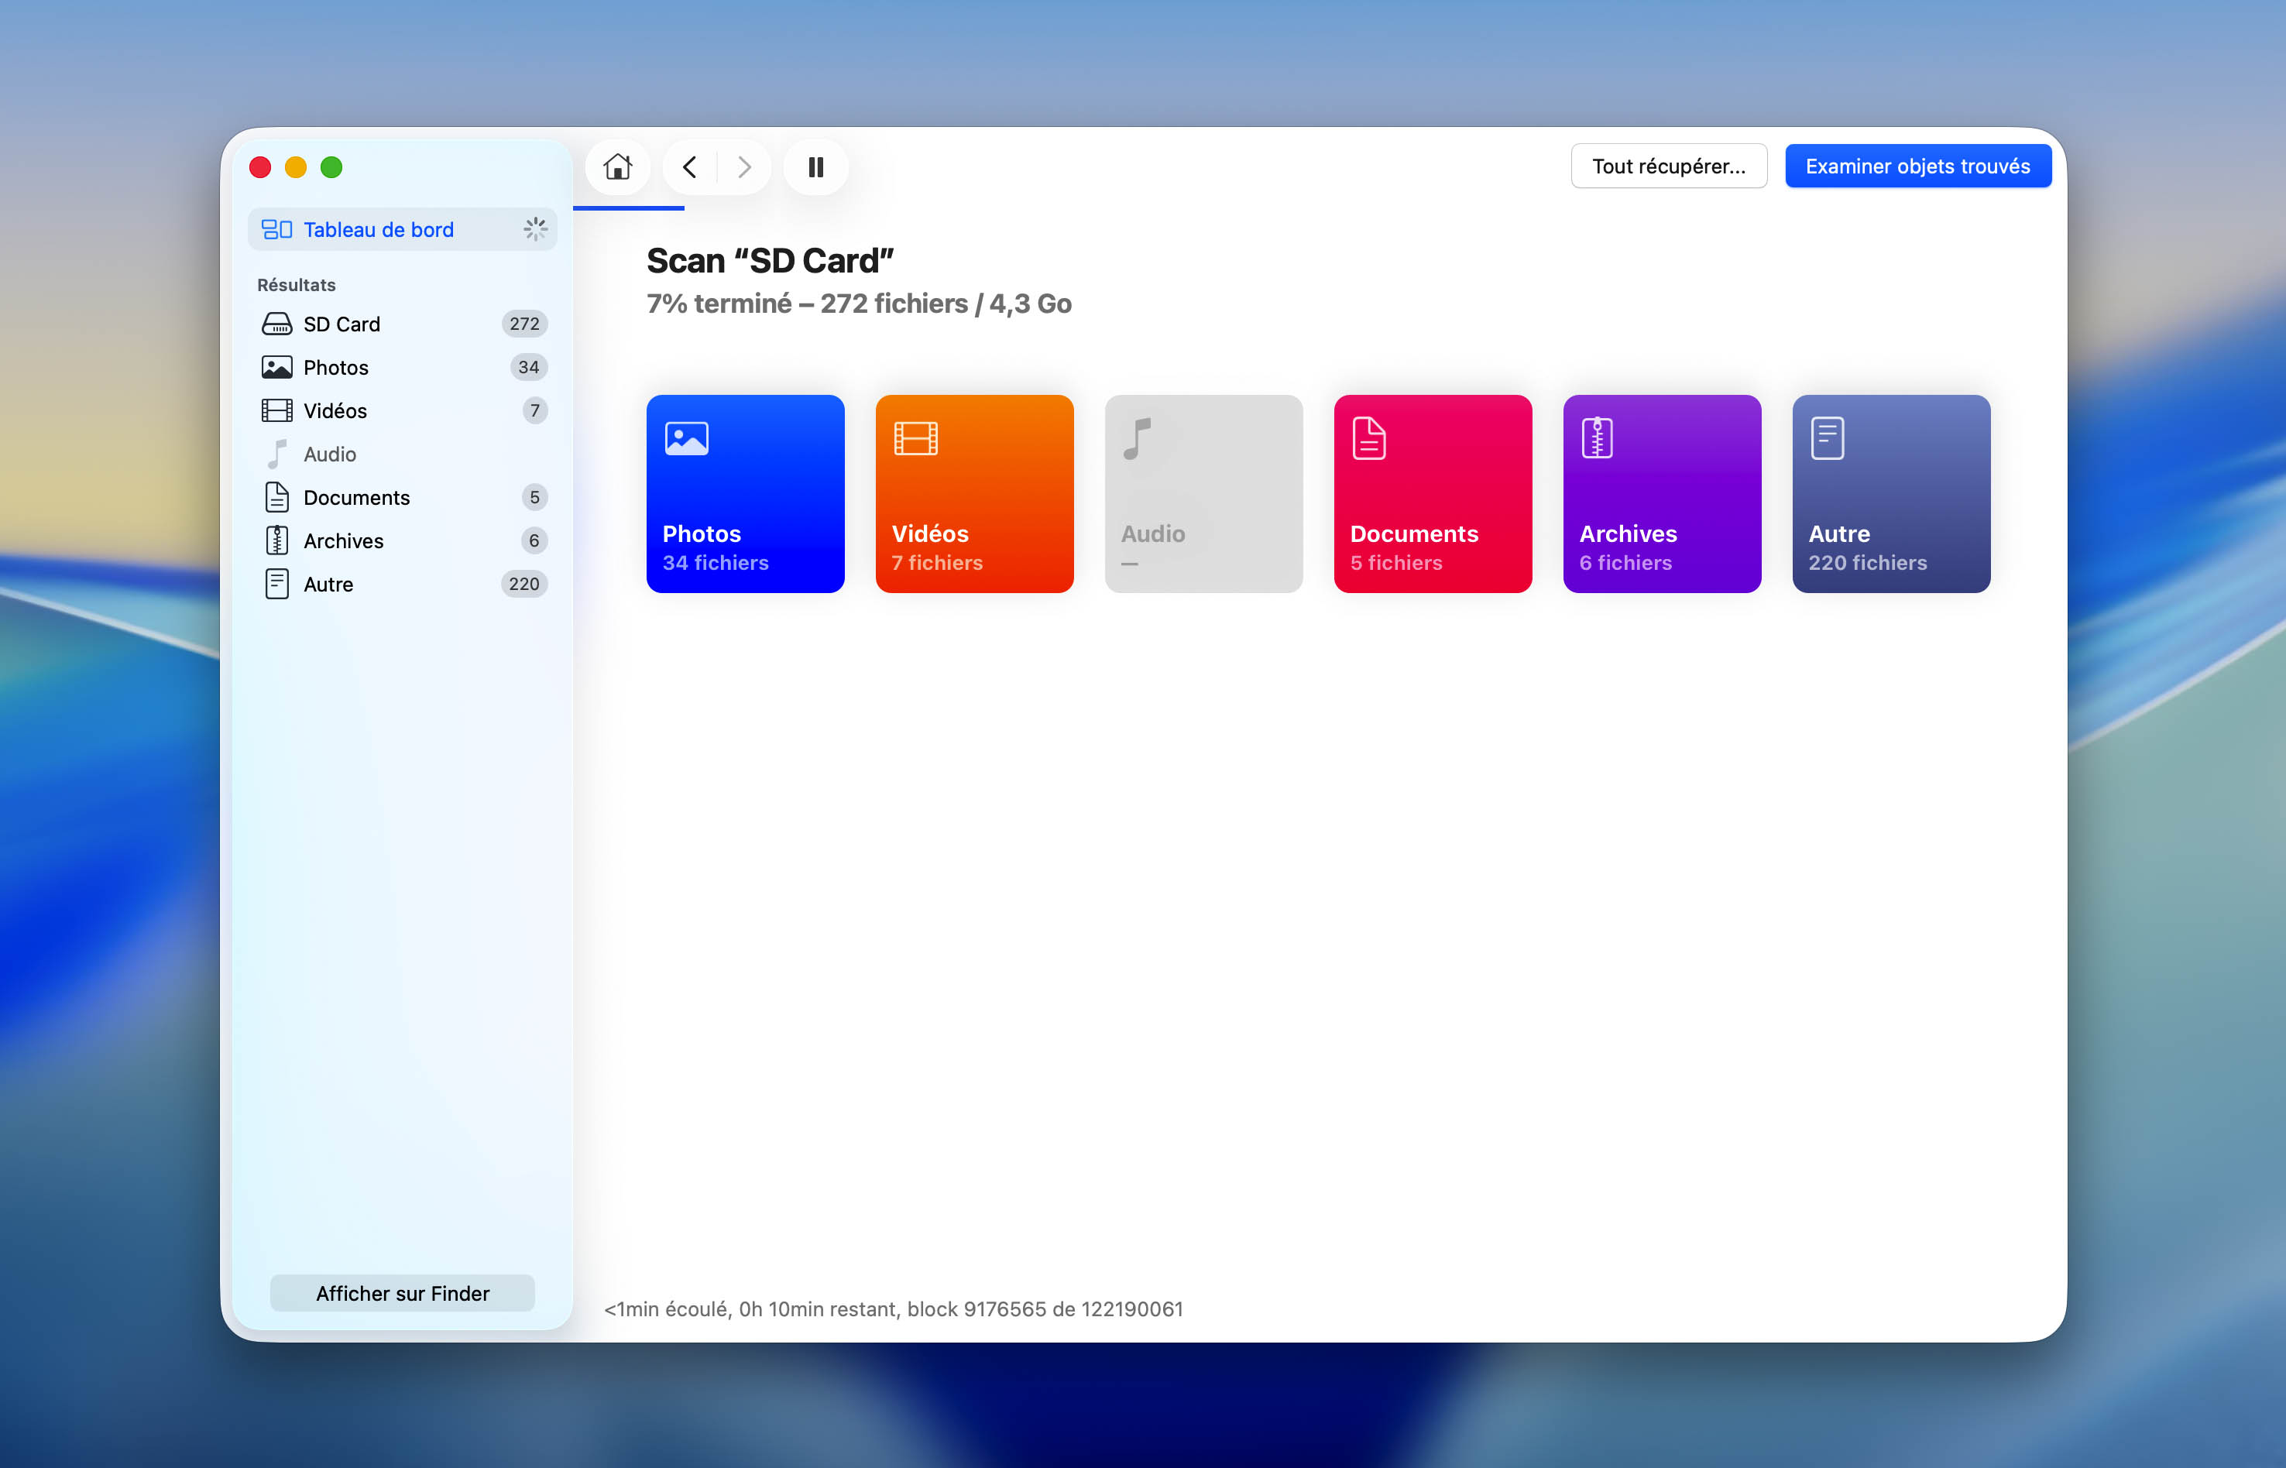2286x1468 pixels.
Task: Click the picture icon on Photos card
Action: point(686,438)
